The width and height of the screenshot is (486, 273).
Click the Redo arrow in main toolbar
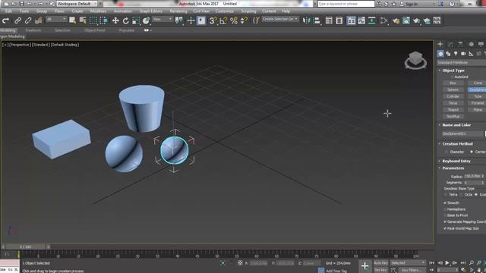5,20
